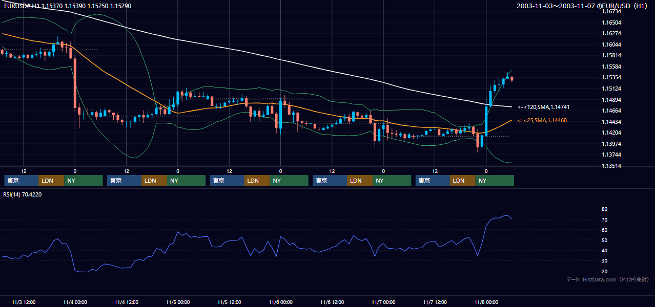Click RSI scale level 30

click(x=605, y=261)
